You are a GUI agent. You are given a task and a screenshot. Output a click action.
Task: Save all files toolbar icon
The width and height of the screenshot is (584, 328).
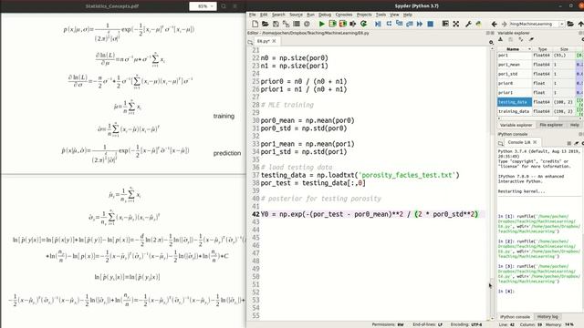[286, 24]
